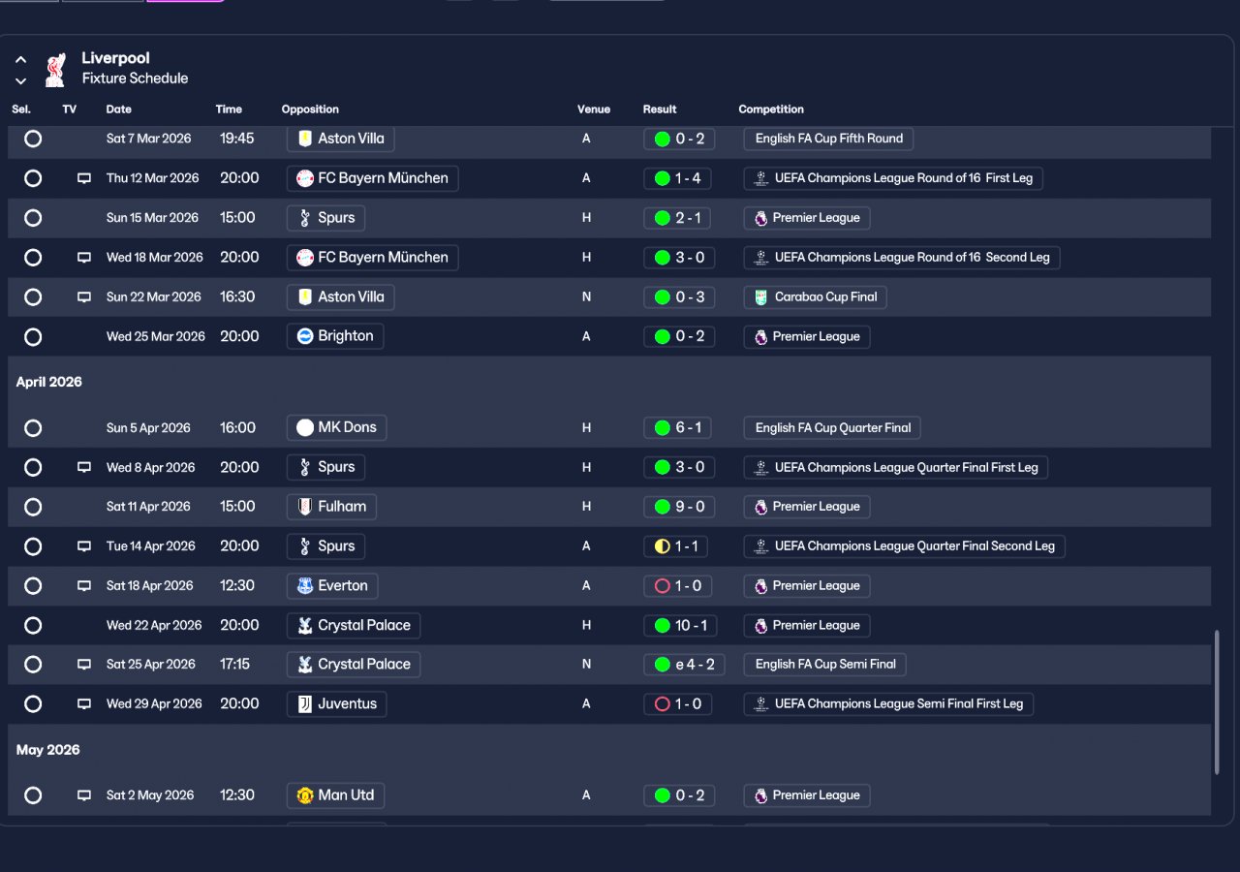Click TV icon for Sat 18 Apr Everton match

[x=84, y=586]
